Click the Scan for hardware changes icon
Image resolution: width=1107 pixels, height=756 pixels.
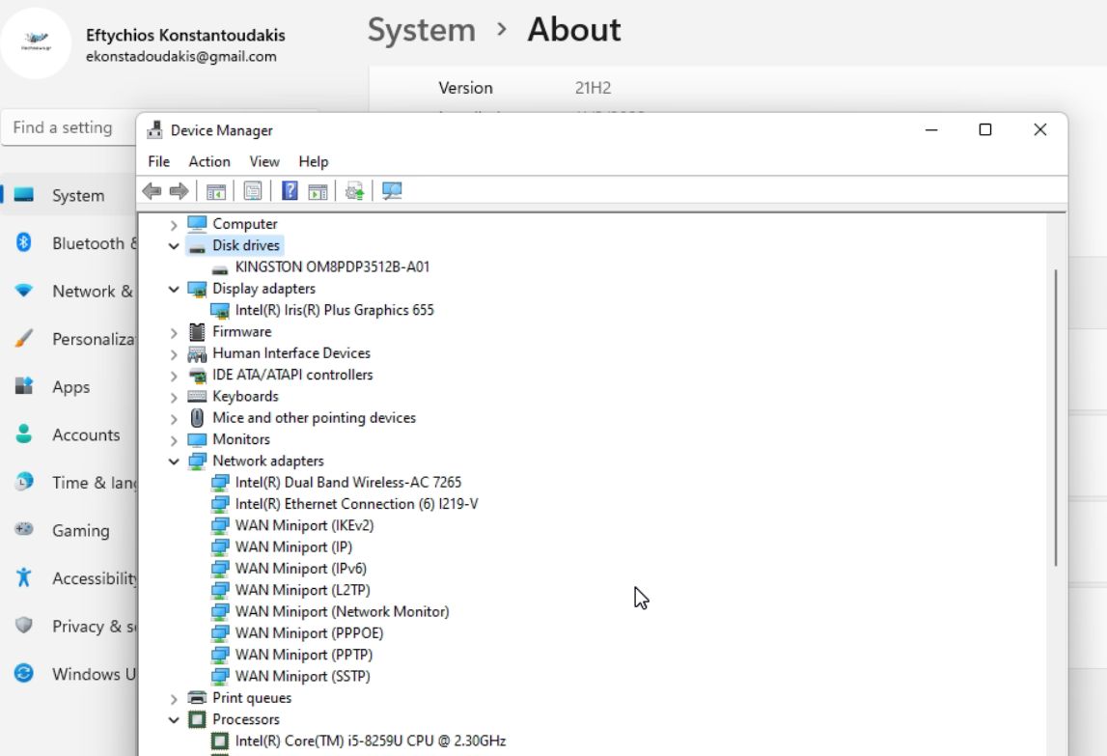pos(391,191)
